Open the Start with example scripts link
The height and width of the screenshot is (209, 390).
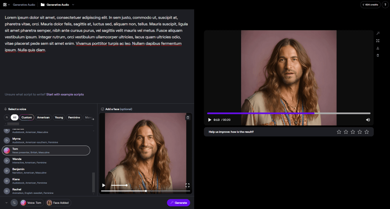pyautogui.click(x=65, y=94)
